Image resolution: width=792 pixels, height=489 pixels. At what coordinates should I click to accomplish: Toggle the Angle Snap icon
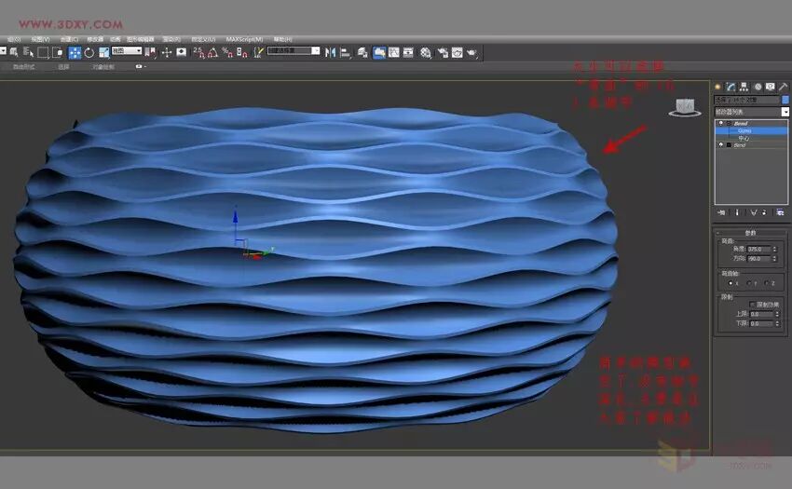[x=212, y=52]
